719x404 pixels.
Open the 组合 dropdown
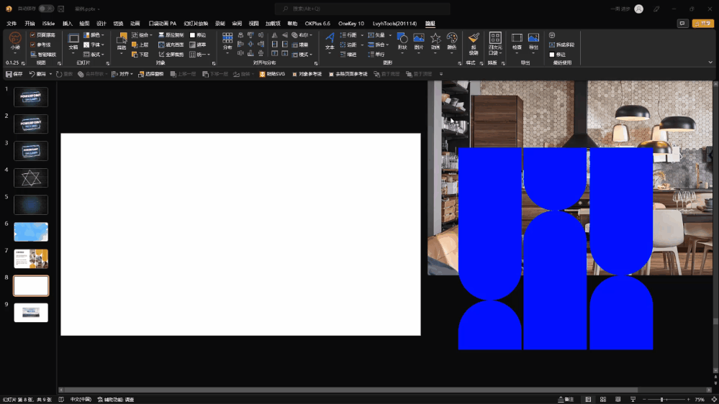[142, 35]
